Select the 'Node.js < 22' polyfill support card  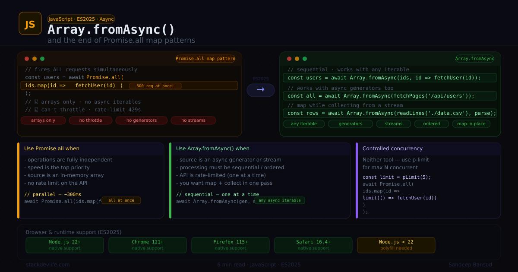[x=396, y=245]
